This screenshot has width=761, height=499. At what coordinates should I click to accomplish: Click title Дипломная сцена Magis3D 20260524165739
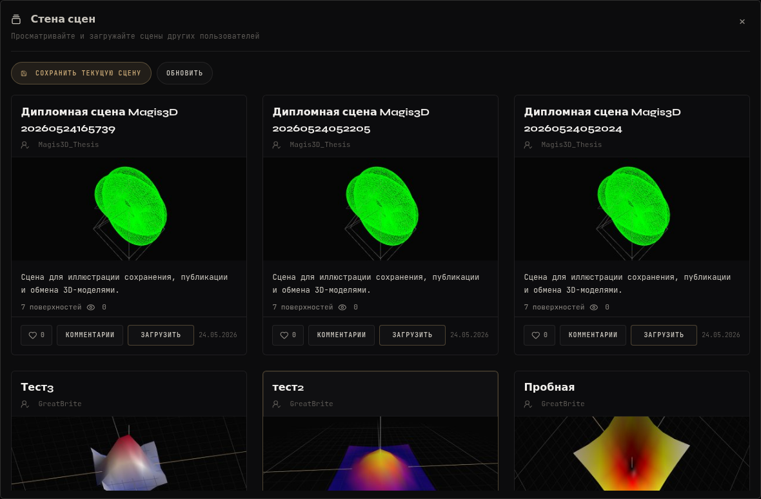coord(99,121)
